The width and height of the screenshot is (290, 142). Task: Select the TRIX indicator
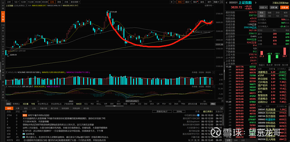point(183,104)
